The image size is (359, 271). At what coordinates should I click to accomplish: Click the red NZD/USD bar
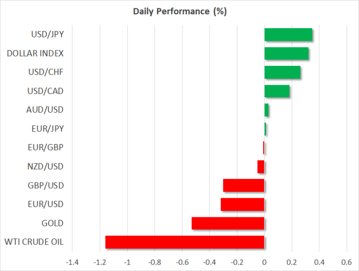point(261,167)
